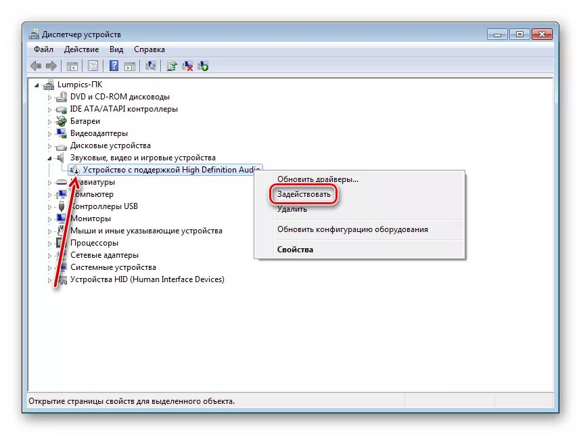Maximize the Диспетчер устройств window
The height and width of the screenshot is (435, 581).
click(519, 35)
